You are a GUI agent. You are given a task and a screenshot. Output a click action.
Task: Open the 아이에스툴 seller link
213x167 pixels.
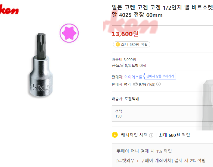[x=133, y=77]
